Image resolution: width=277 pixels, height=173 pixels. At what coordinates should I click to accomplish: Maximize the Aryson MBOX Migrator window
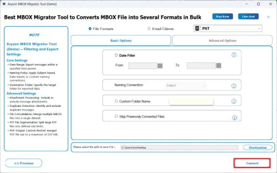[x=258, y=4]
